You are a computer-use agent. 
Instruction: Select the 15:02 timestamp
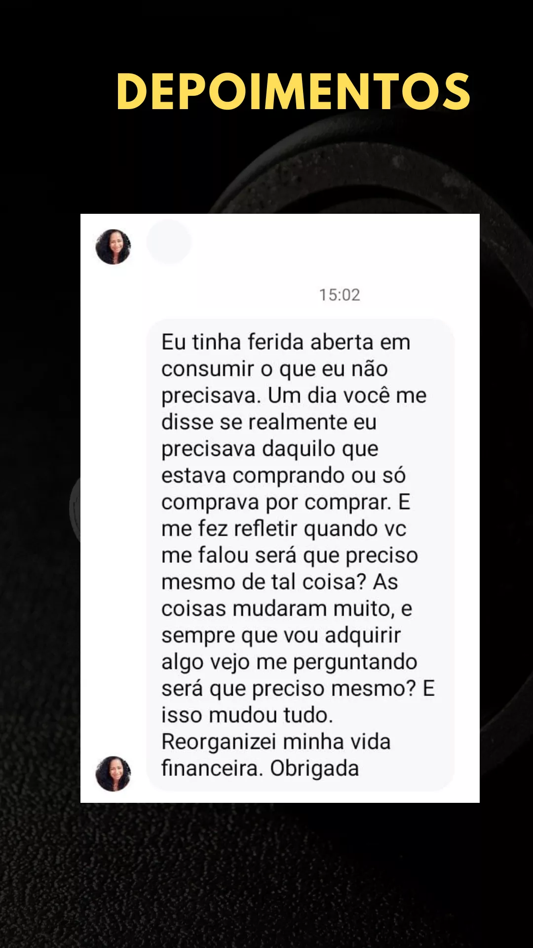(x=340, y=295)
